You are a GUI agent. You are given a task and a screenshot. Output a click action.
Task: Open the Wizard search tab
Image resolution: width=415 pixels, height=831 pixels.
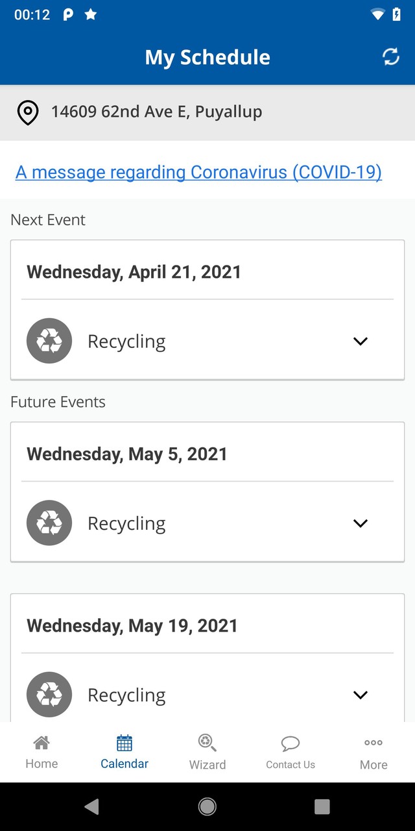(x=207, y=752)
